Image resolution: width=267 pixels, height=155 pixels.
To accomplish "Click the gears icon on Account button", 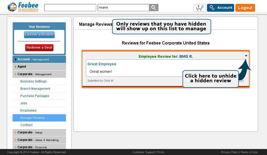I will (x=211, y=8).
